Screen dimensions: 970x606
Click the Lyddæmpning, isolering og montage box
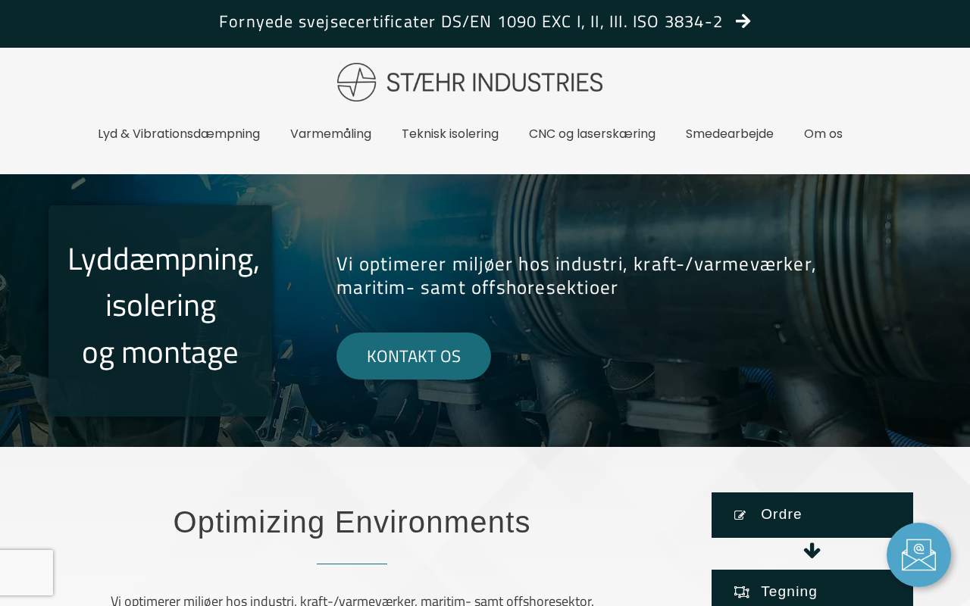(160, 311)
